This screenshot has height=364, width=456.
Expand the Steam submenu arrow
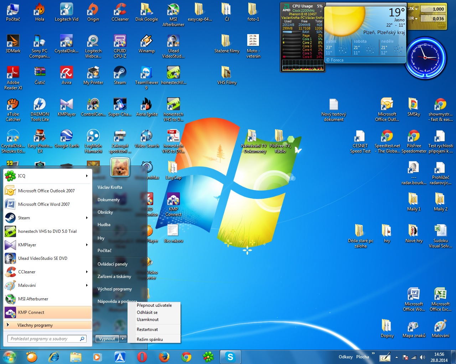[x=87, y=218]
